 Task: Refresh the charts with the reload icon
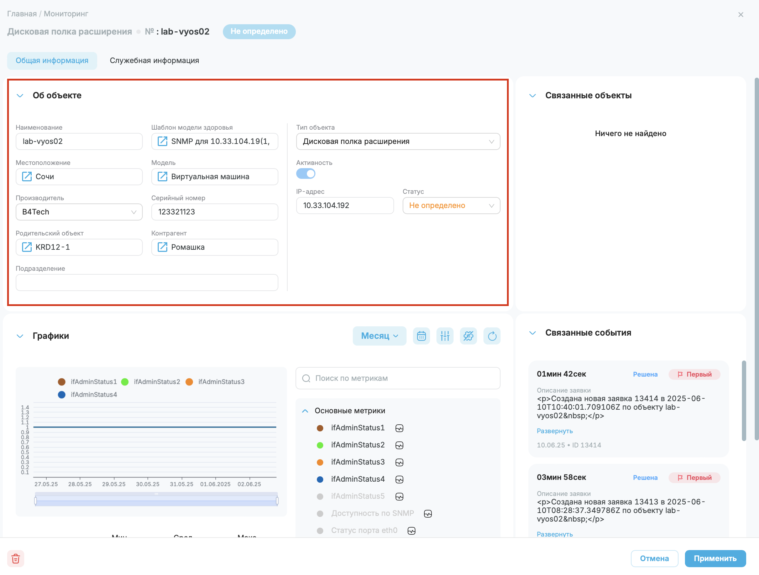pyautogui.click(x=492, y=336)
